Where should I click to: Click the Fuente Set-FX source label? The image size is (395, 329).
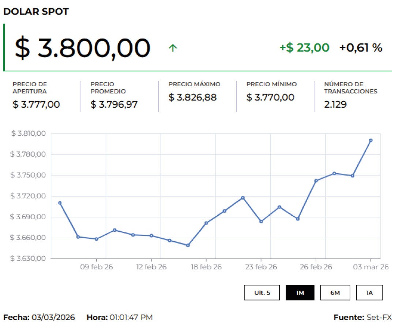(x=362, y=317)
